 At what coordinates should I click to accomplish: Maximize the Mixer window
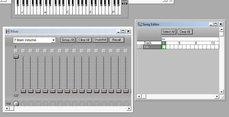123,31
